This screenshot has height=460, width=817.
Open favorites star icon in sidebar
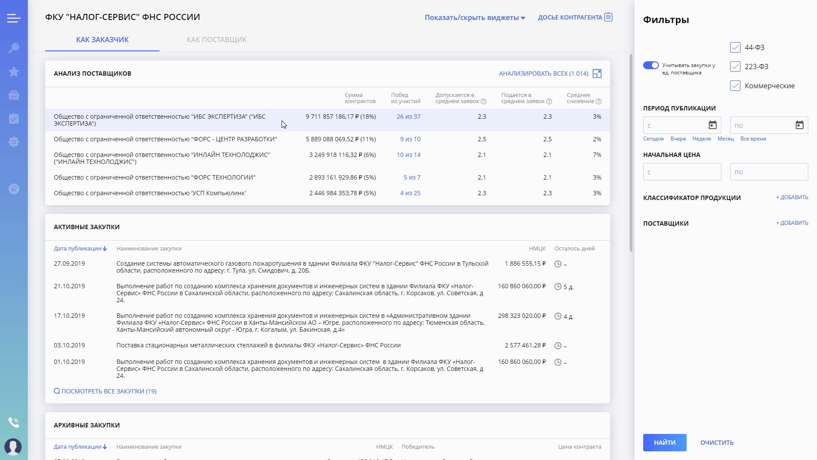click(x=13, y=71)
